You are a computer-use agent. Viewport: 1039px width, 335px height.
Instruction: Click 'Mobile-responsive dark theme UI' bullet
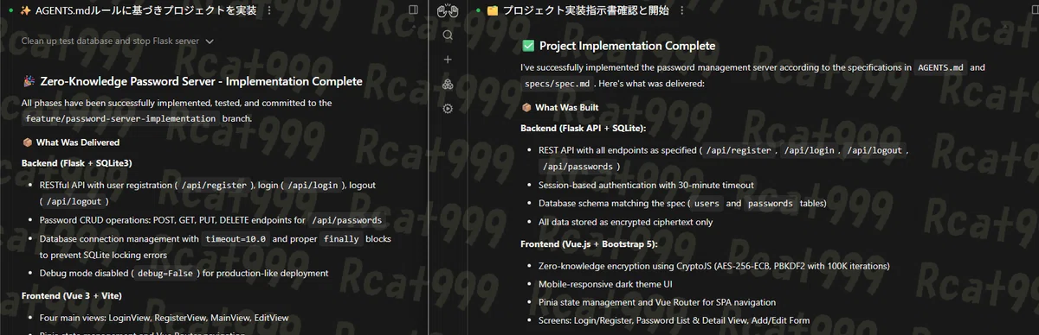tap(604, 284)
